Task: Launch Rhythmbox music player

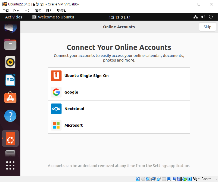Action: 10,62
